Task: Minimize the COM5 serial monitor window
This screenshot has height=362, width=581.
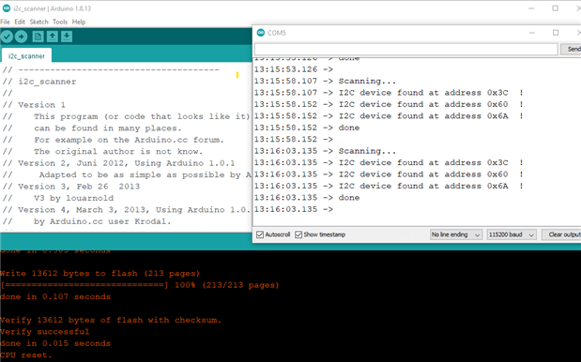Action: click(531, 33)
